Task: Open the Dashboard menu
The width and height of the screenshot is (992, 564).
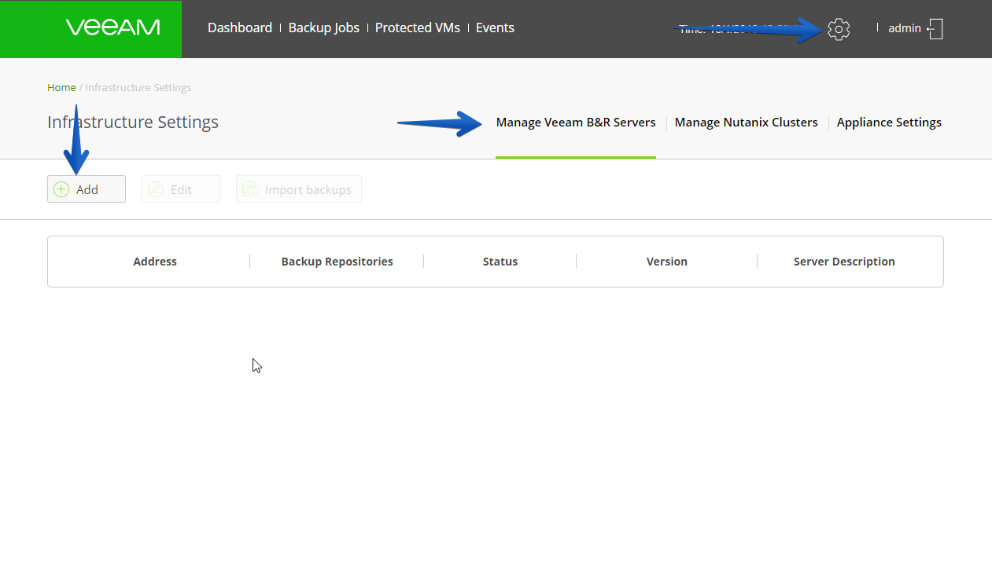Action: [240, 27]
